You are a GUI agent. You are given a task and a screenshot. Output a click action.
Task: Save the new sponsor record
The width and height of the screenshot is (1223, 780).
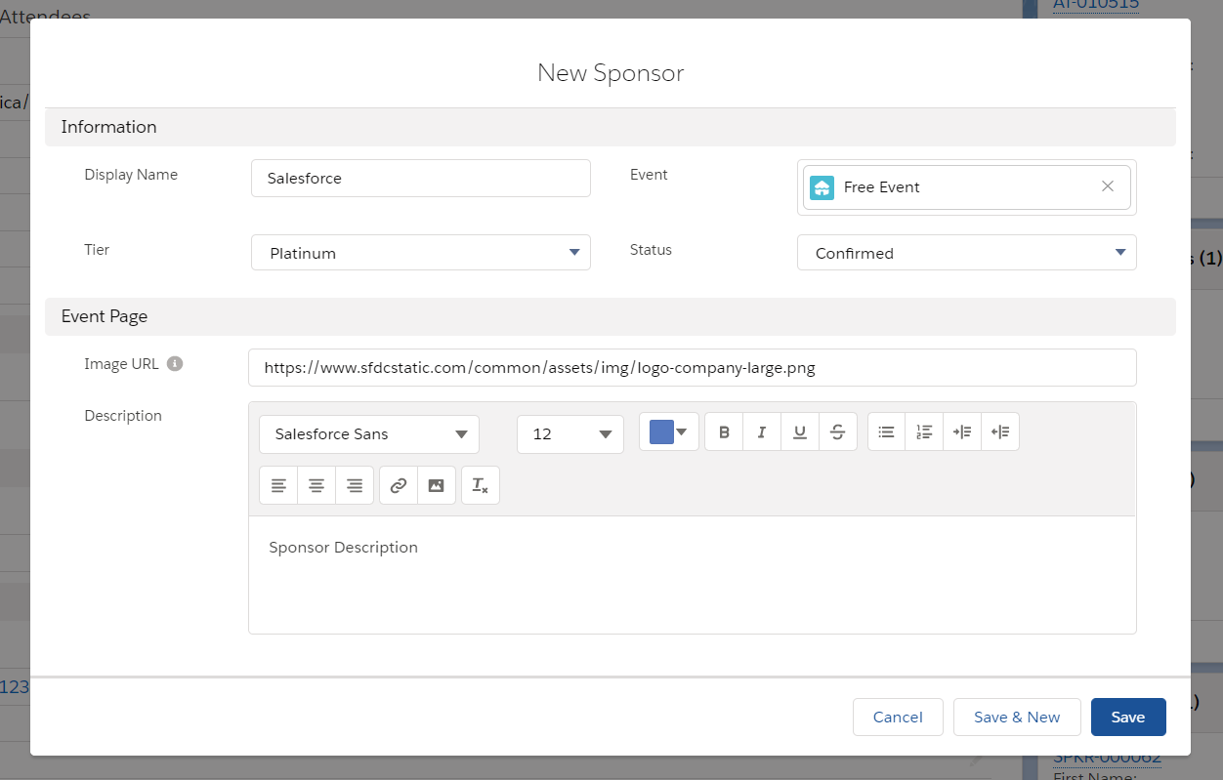pos(1128,717)
